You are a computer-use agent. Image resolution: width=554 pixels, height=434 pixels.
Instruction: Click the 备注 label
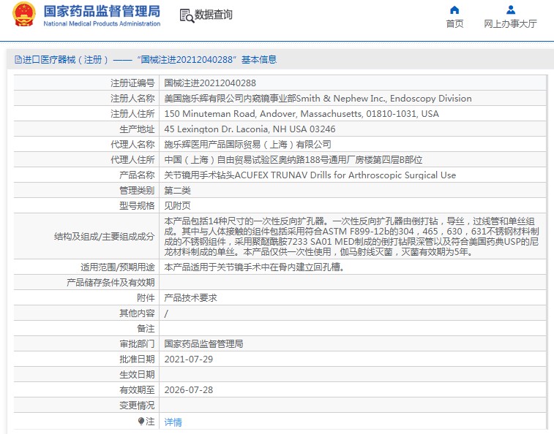[x=146, y=329]
